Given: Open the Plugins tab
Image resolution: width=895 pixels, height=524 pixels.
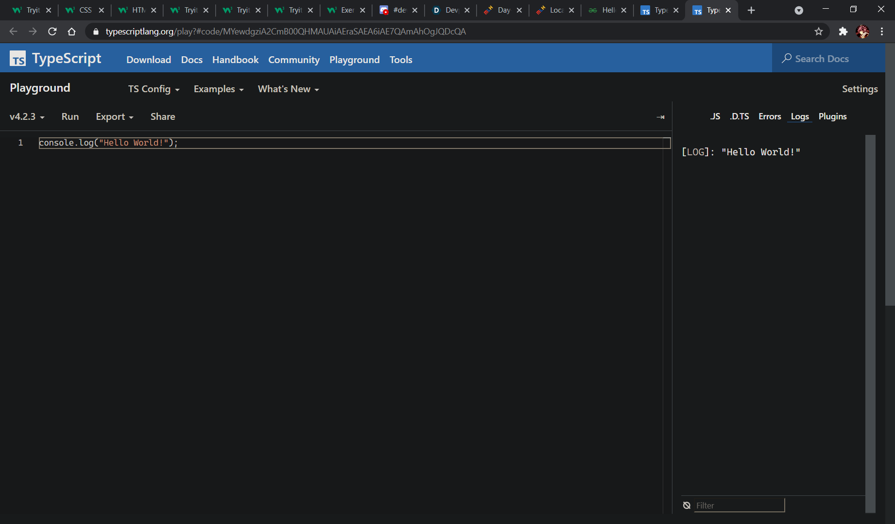Looking at the screenshot, I should coord(832,116).
